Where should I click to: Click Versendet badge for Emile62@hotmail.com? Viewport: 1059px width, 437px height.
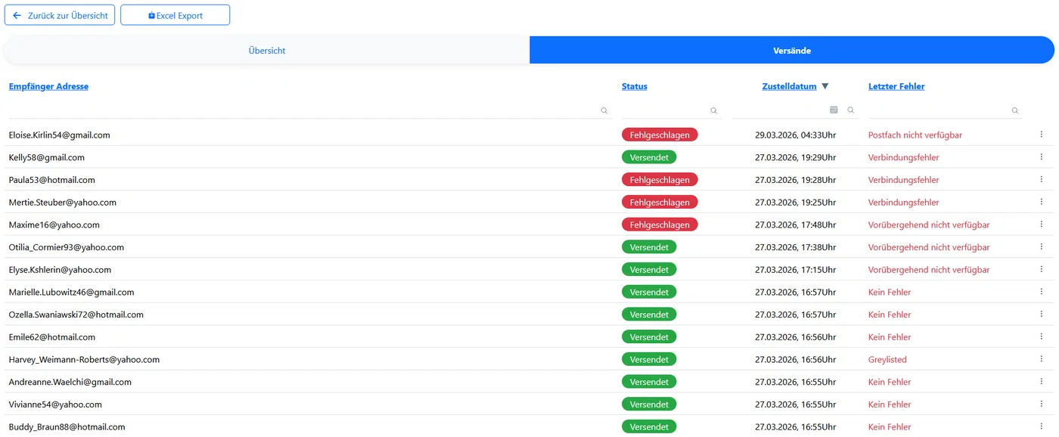coord(649,337)
